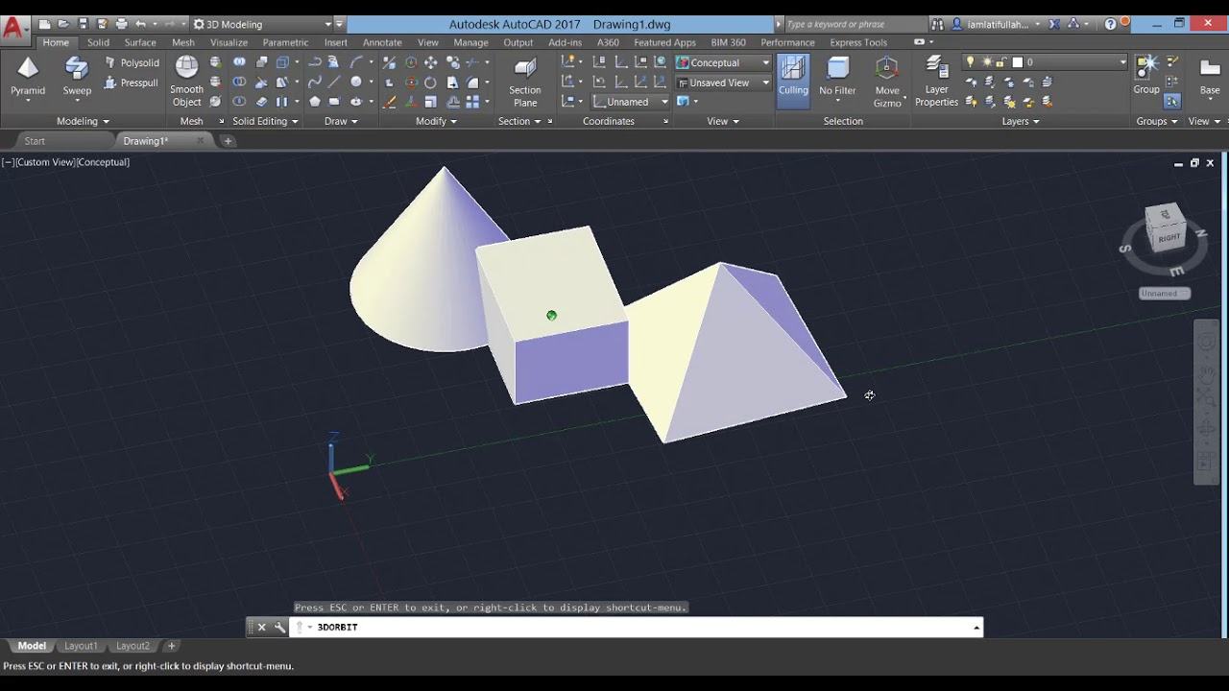Click the Presspull tool
Image resolution: width=1229 pixels, height=691 pixels.
(131, 83)
